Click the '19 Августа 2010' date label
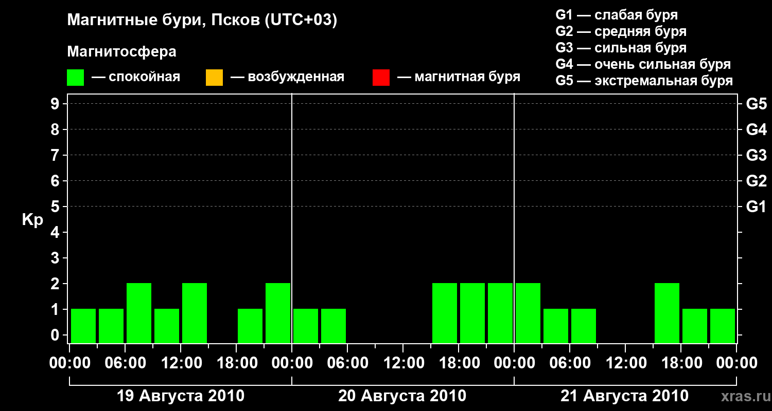 (x=181, y=396)
